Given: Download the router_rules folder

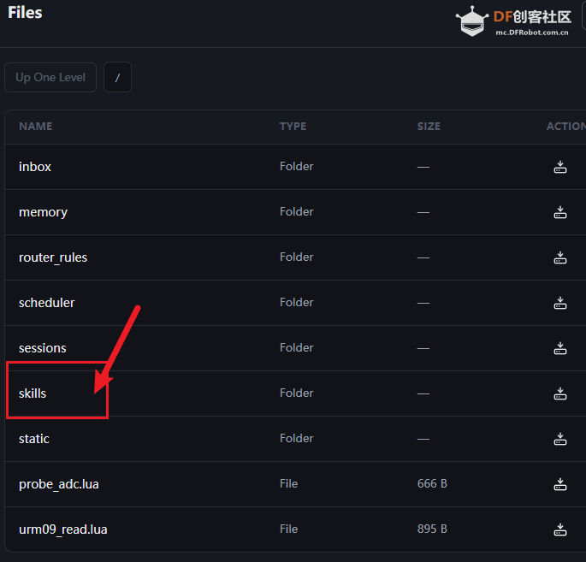Looking at the screenshot, I should (559, 257).
